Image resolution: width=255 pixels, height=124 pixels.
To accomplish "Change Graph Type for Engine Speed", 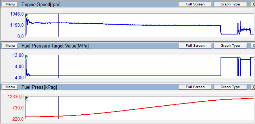I will [x=230, y=4].
